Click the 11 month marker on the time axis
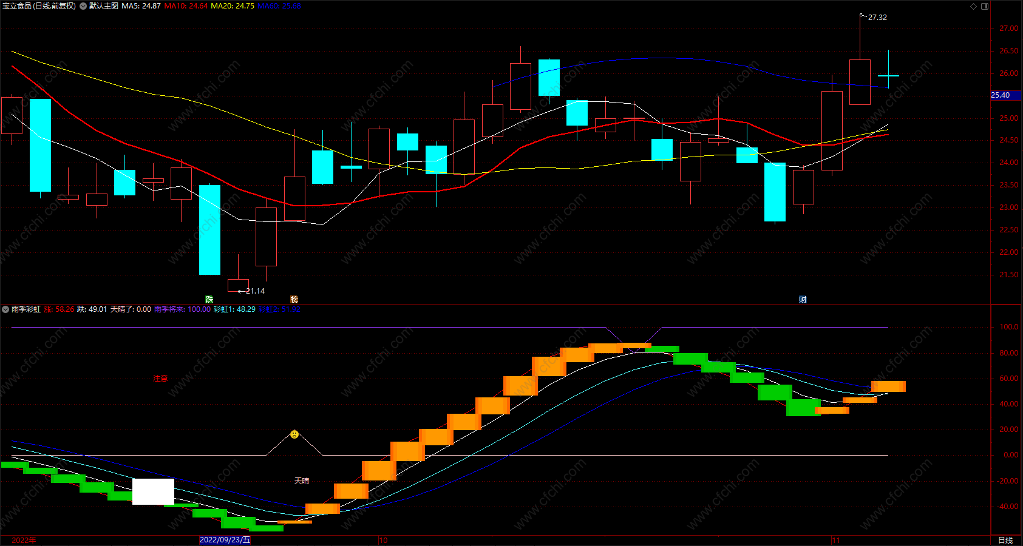The width and height of the screenshot is (1023, 546). click(x=836, y=540)
